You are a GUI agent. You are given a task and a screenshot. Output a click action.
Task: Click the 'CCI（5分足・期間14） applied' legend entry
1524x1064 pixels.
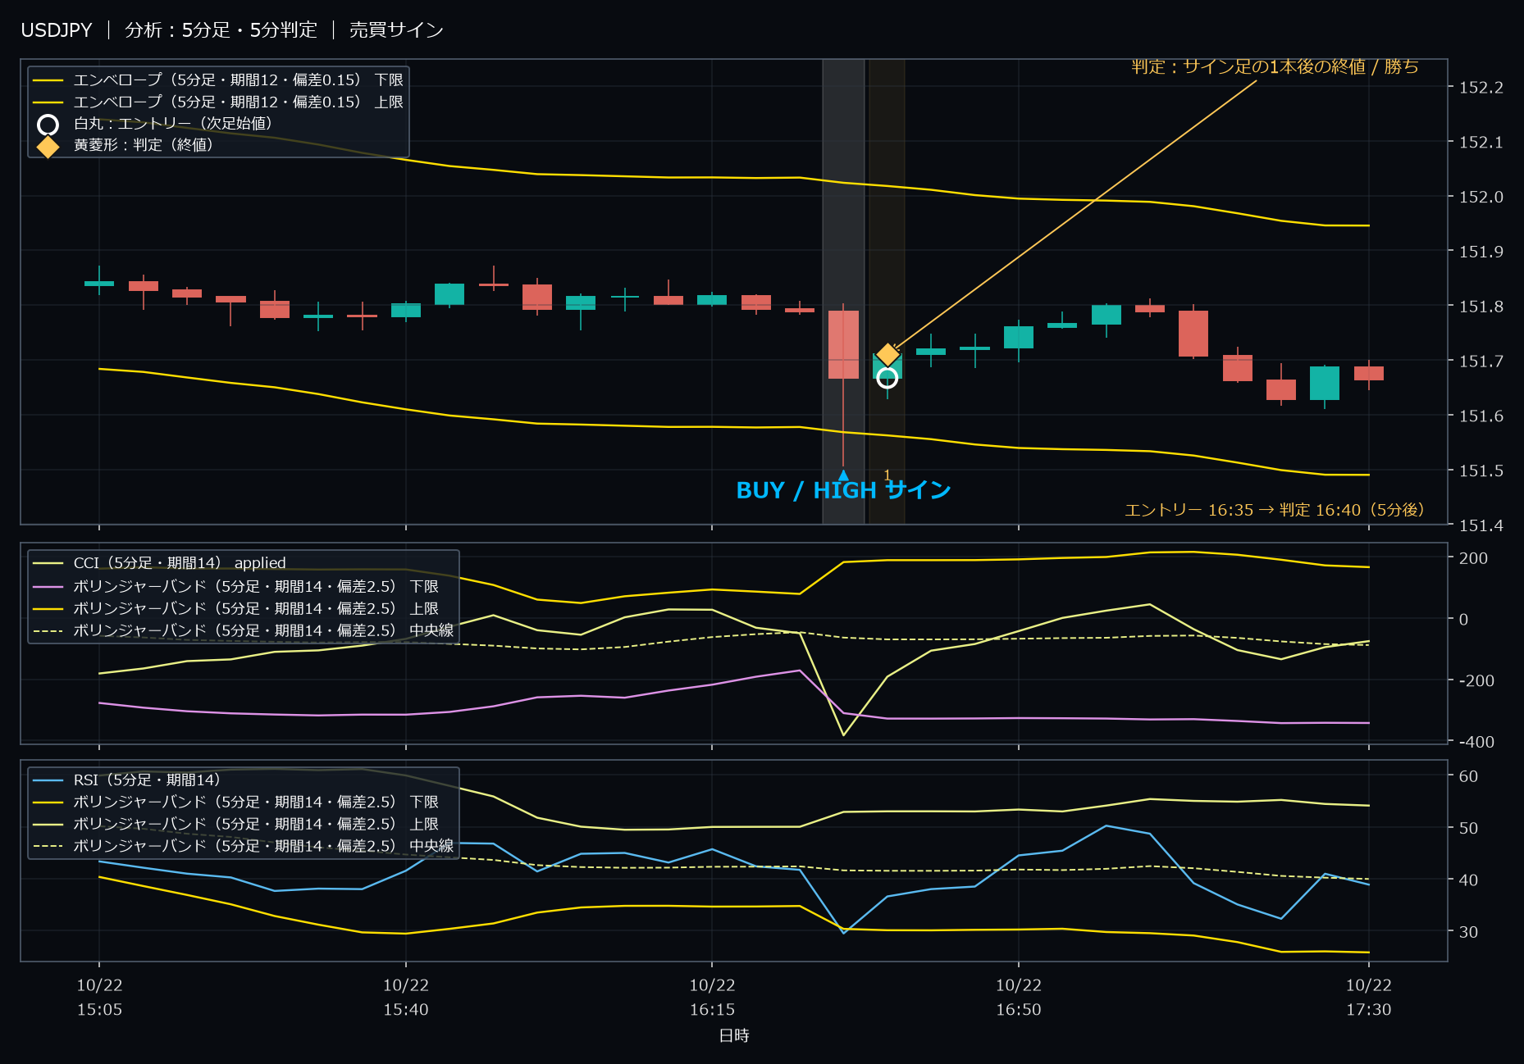tap(160, 563)
